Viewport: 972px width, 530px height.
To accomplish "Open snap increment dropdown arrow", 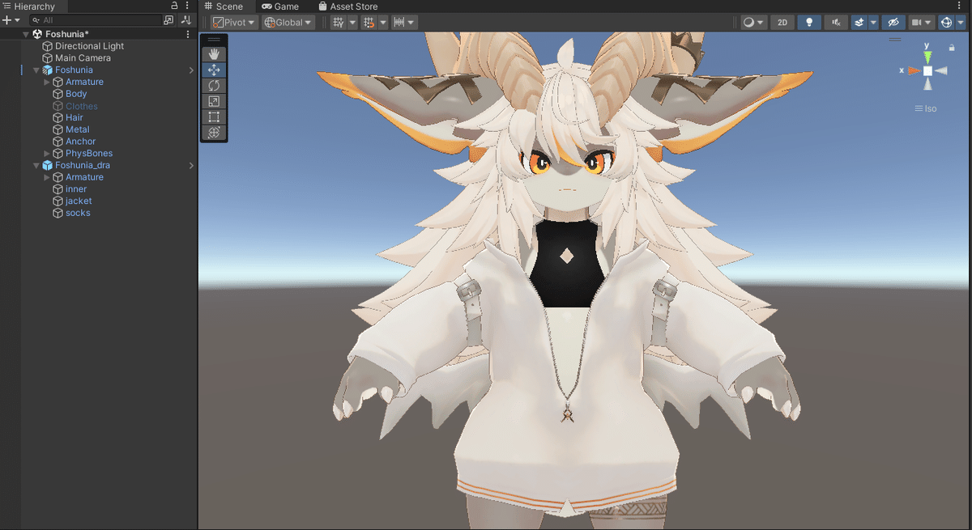I will [x=411, y=23].
